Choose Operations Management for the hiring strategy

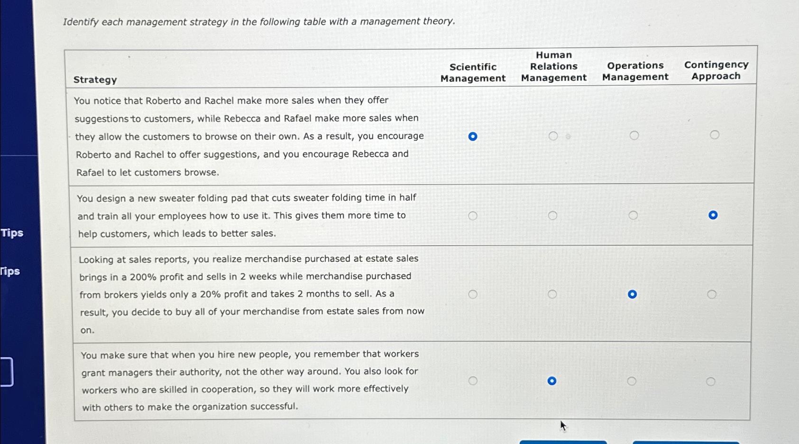coord(632,381)
